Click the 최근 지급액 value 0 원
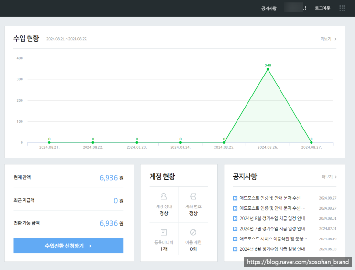This screenshot has height=270, width=355. point(118,201)
